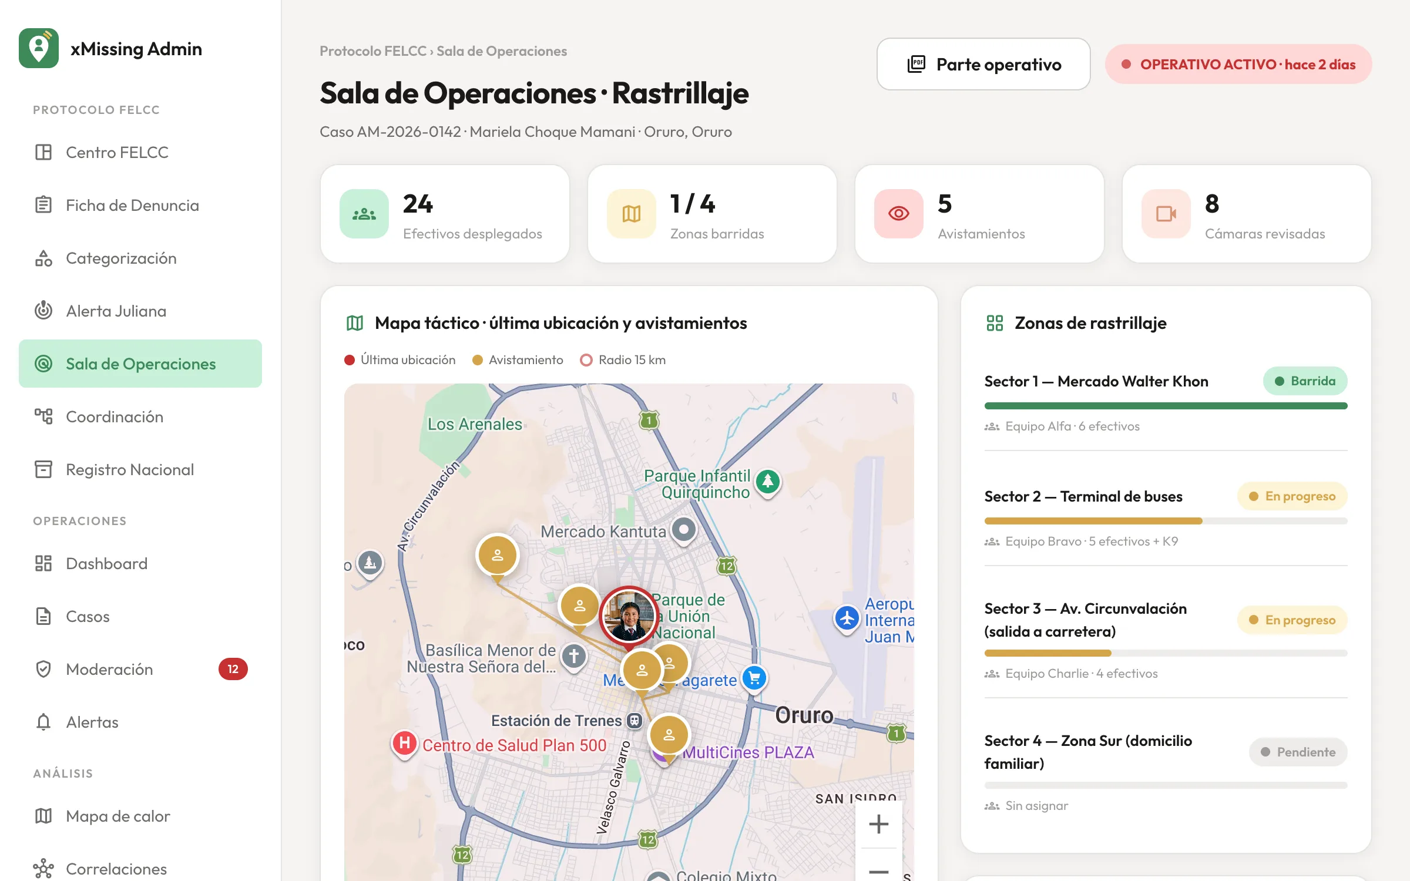Go to Categorización section
1410x881 pixels.
140,258
